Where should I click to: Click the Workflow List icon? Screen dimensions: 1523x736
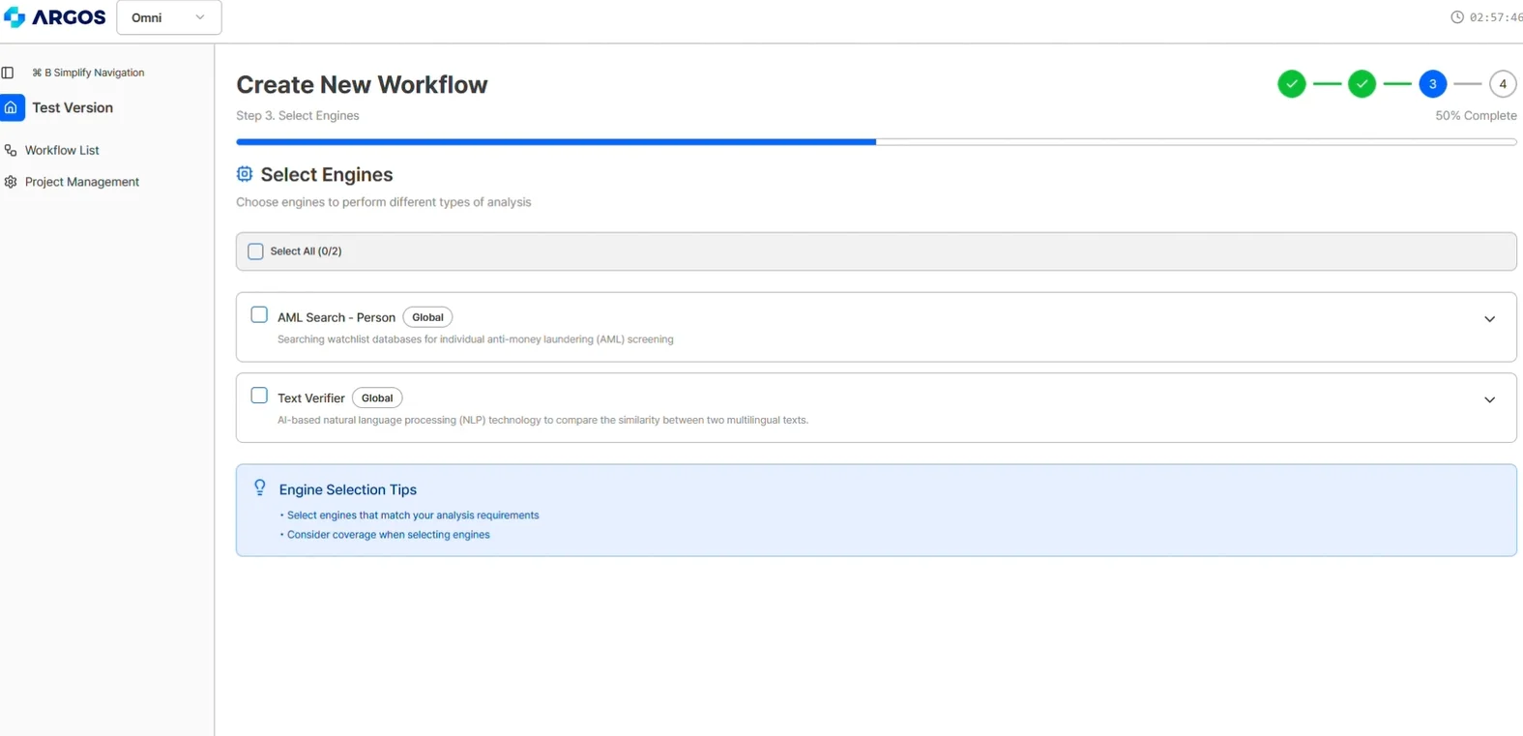pyautogui.click(x=11, y=151)
